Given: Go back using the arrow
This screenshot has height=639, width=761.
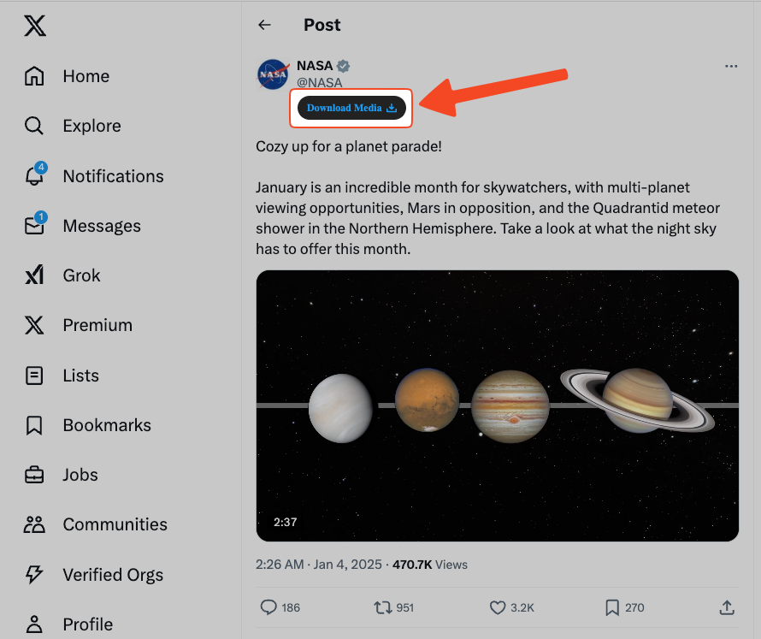Looking at the screenshot, I should 264,25.
